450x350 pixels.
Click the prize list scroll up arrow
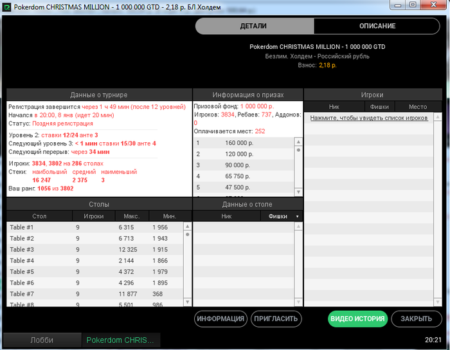(x=298, y=142)
